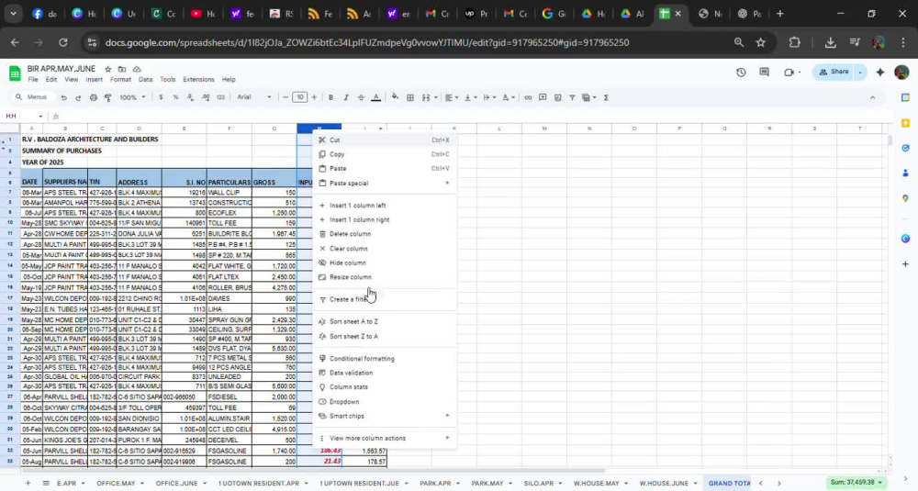Expand View more column actions submenu
The width and height of the screenshot is (918, 491).
coord(384,439)
